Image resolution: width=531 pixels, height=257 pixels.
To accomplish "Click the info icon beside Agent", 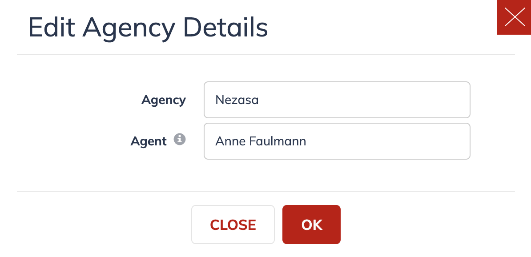I will tap(180, 139).
